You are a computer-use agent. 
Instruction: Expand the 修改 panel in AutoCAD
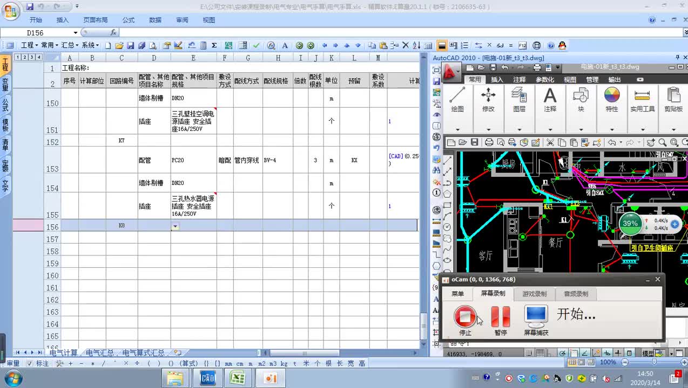(488, 129)
